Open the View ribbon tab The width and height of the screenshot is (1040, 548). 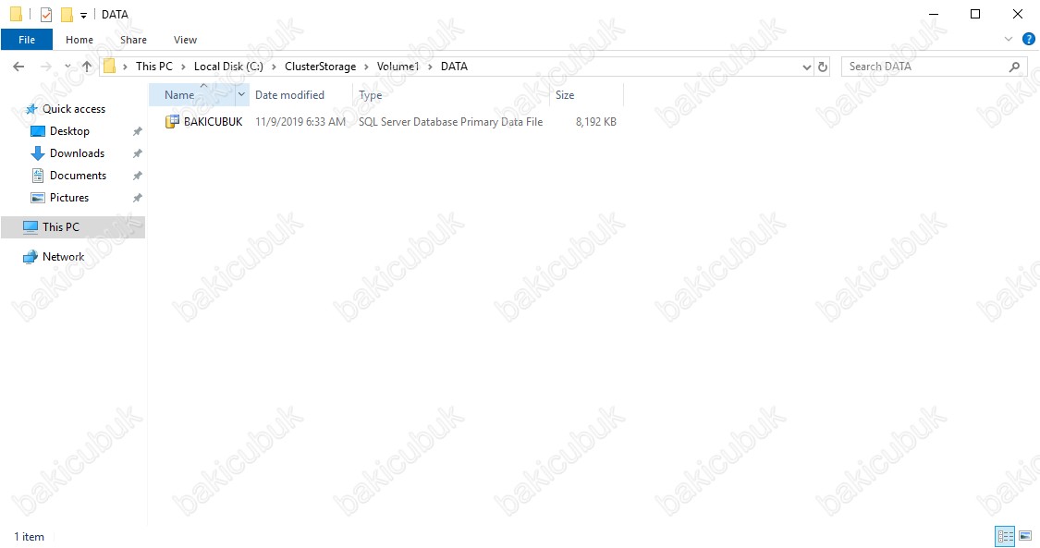click(x=185, y=40)
